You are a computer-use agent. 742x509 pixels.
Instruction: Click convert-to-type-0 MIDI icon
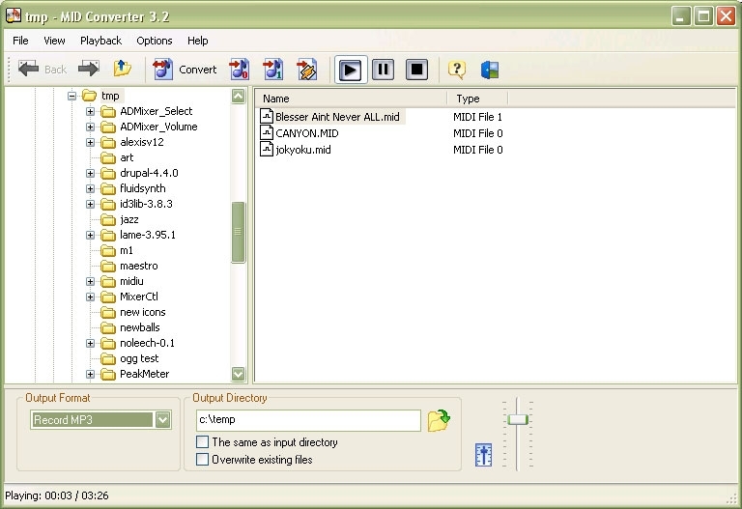click(239, 70)
